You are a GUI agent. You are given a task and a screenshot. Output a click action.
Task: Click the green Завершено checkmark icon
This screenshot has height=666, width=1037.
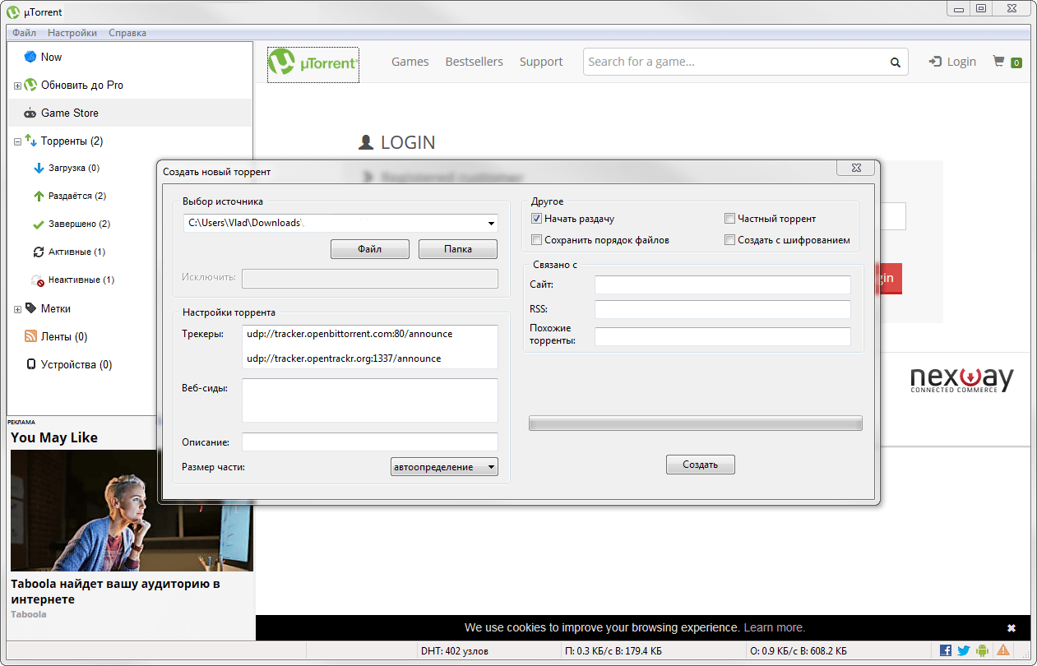[38, 224]
